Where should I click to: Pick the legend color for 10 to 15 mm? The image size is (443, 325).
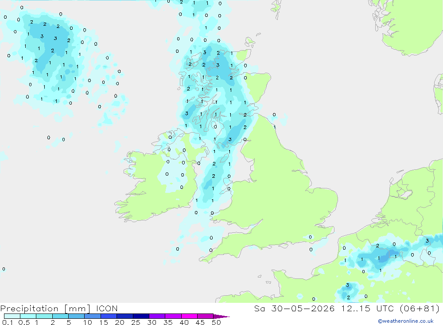tap(93, 316)
